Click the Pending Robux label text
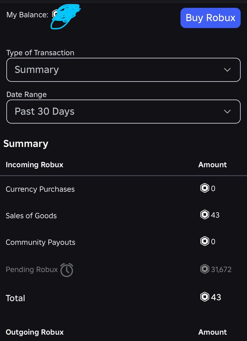This screenshot has height=341, width=247. pyautogui.click(x=32, y=269)
